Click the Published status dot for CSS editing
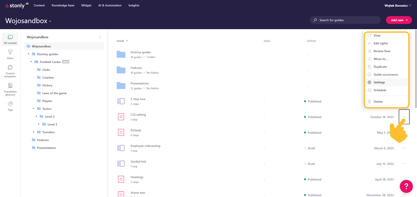The width and height of the screenshot is (417, 197). point(304,117)
